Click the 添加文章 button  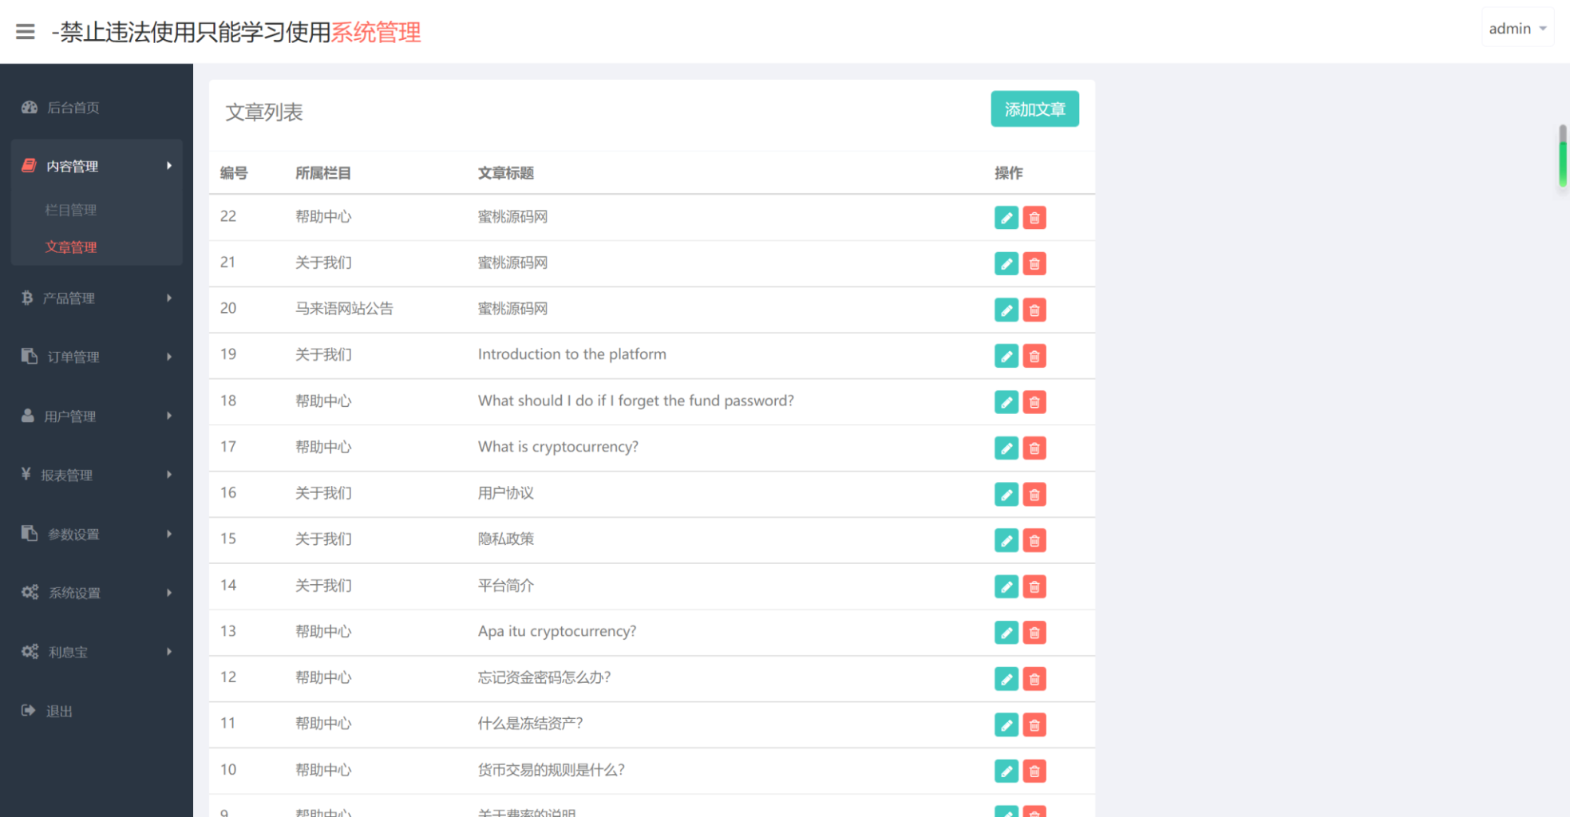[1034, 109]
